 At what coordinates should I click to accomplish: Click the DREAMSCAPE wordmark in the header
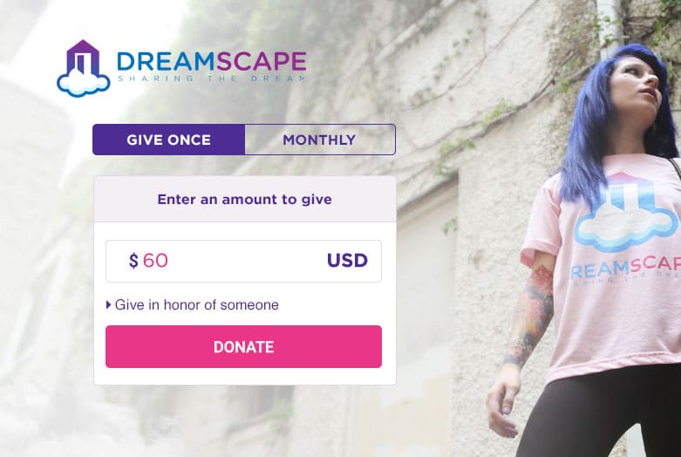pos(212,61)
